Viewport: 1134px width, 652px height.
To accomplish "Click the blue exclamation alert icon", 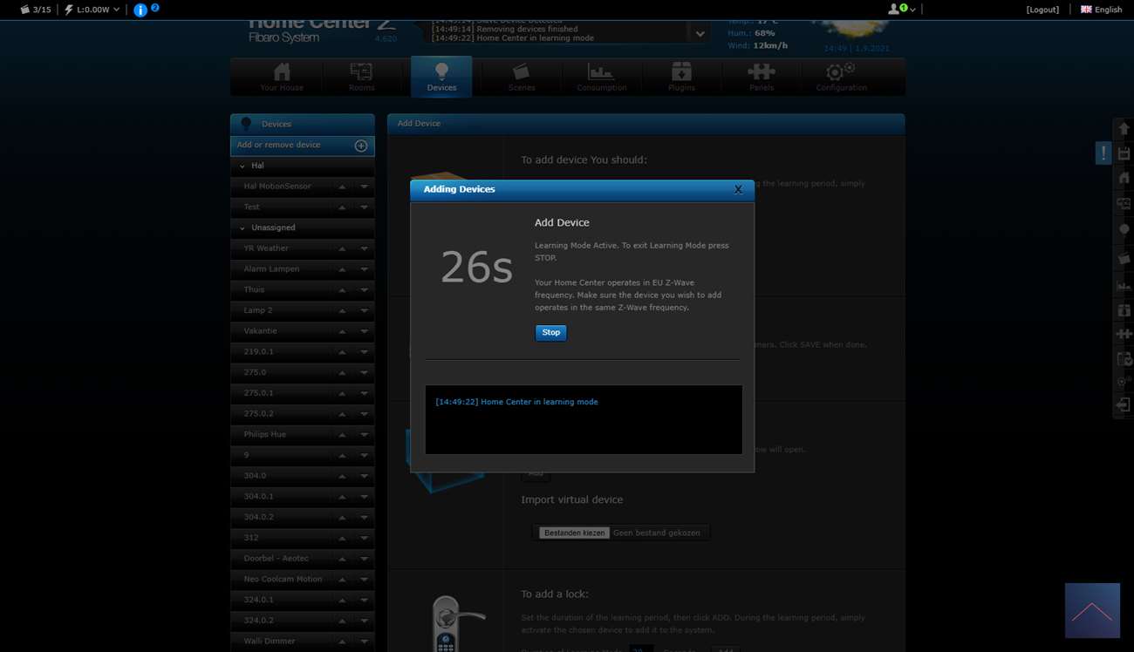I will (1103, 153).
